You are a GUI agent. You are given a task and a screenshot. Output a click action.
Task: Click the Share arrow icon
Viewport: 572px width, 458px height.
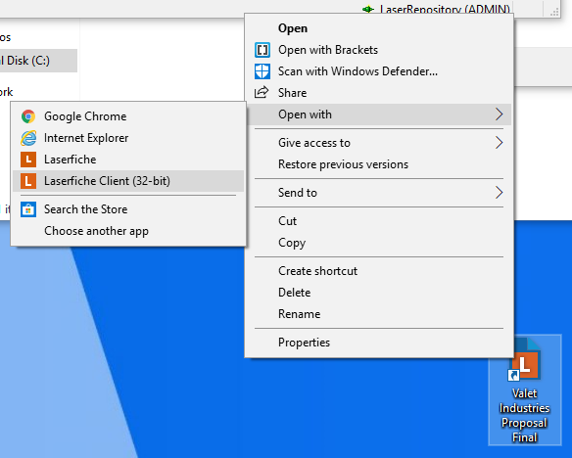point(262,93)
